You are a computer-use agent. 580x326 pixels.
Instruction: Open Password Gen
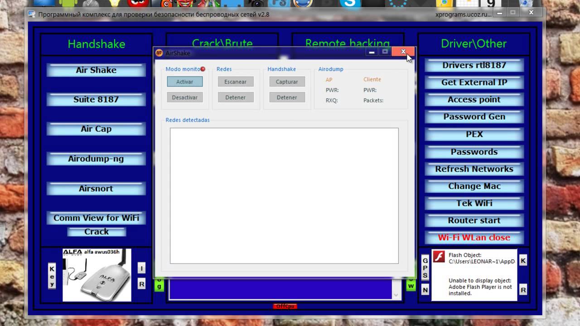474,117
